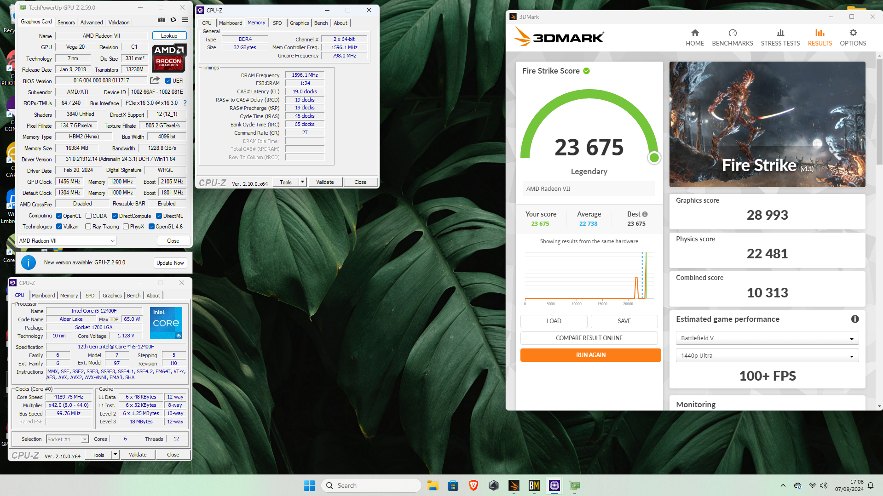Click the green validated checkmark next to Fire Strike Score
Screen dimensions: 883x496
[x=587, y=71]
